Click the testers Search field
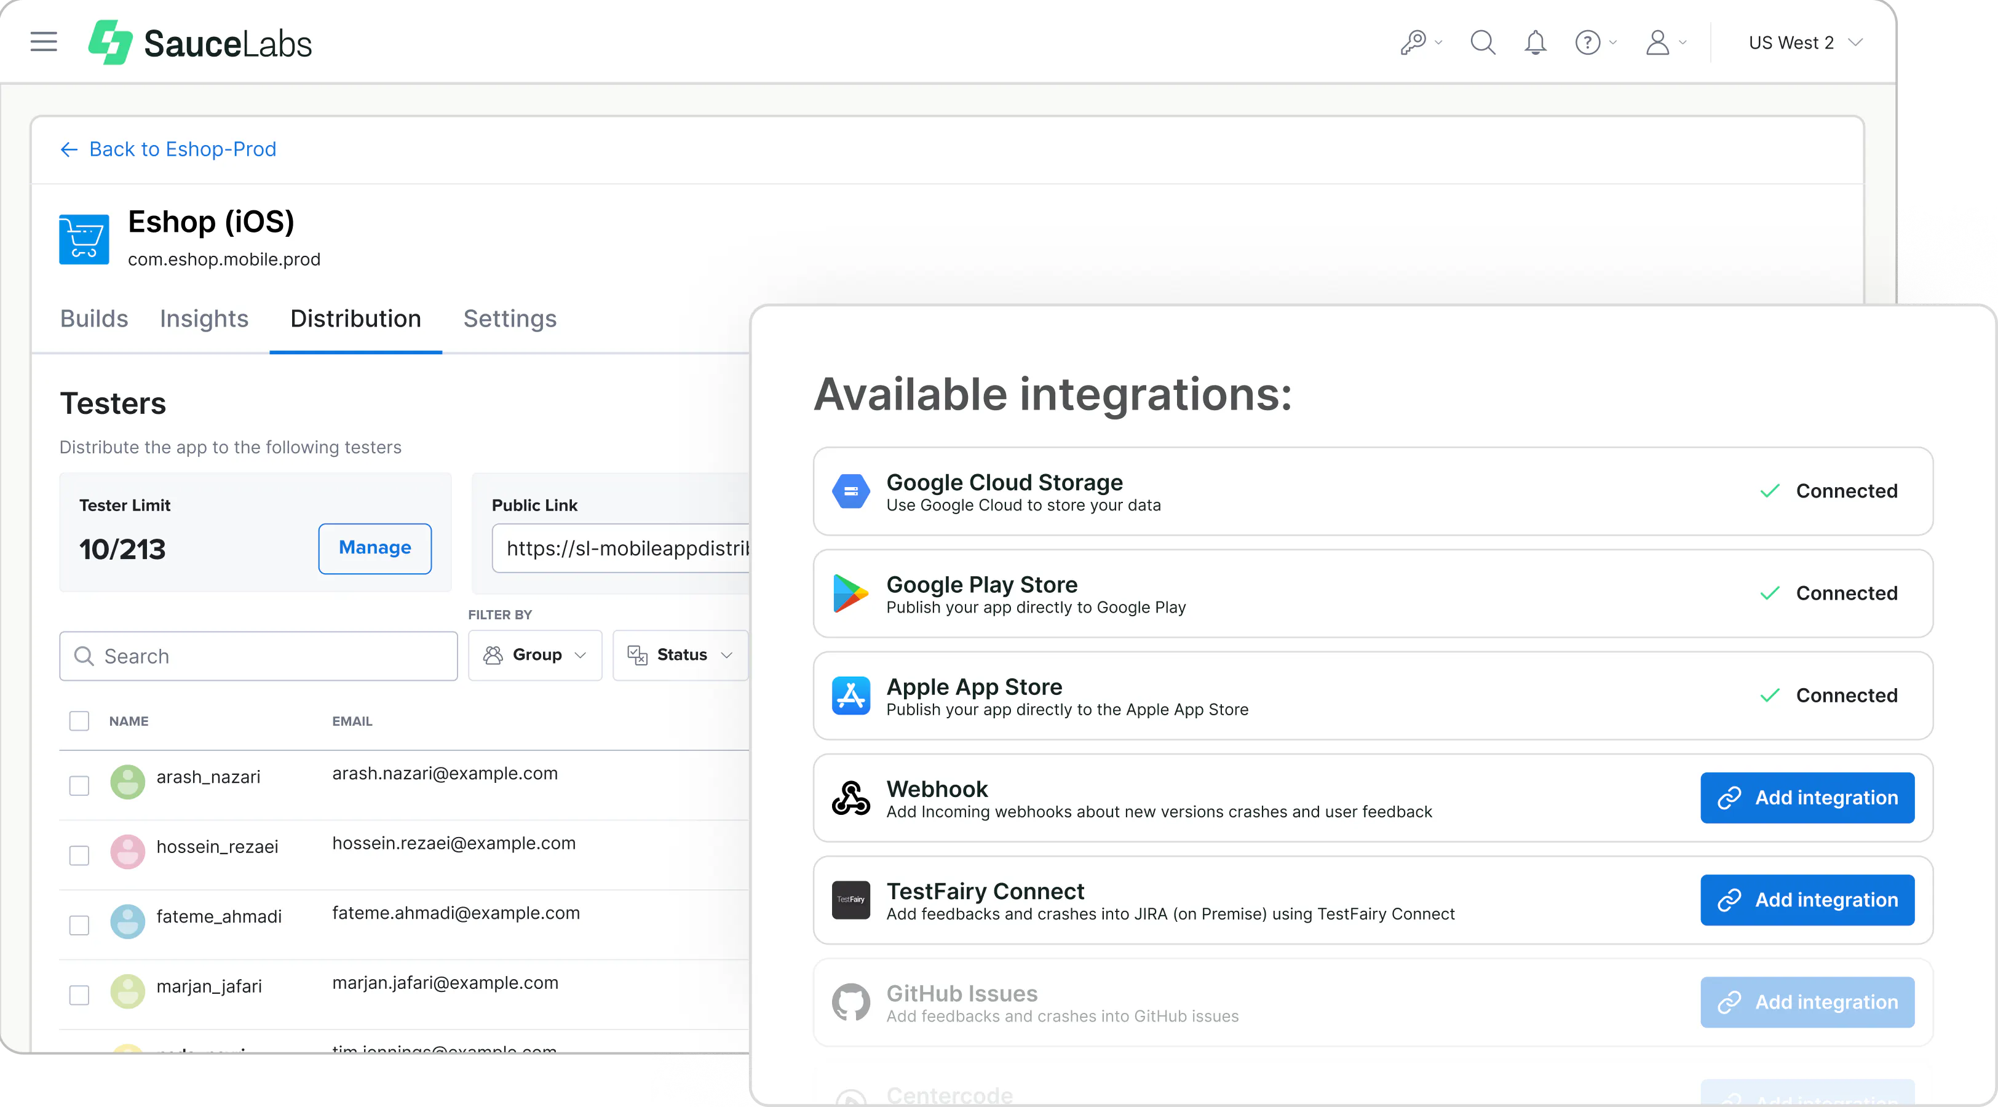This screenshot has width=1998, height=1107. click(258, 656)
